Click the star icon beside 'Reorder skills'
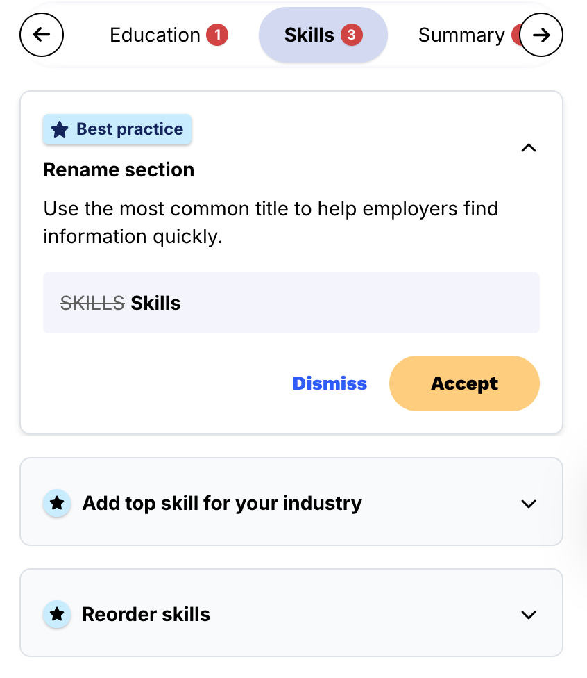 coord(56,614)
